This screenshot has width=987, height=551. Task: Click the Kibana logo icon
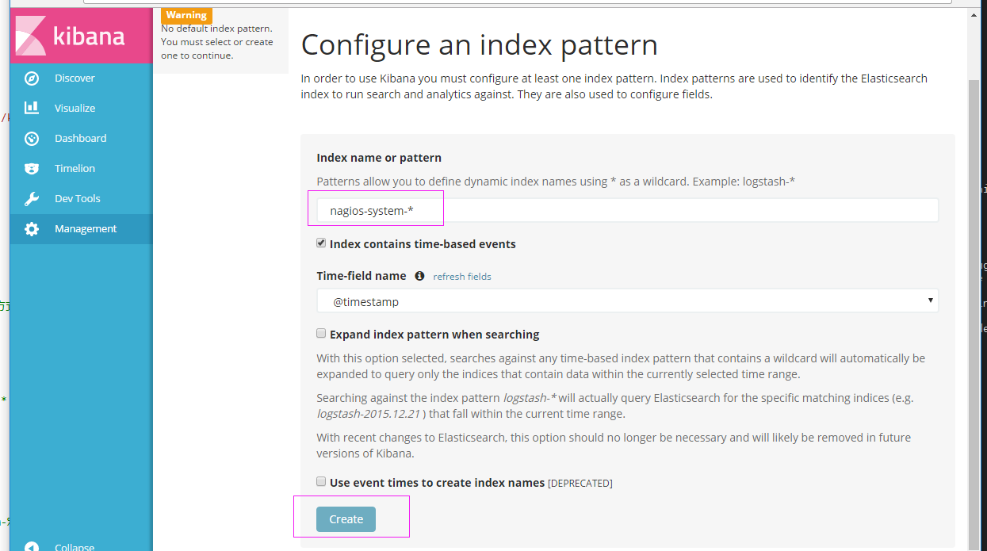point(32,36)
